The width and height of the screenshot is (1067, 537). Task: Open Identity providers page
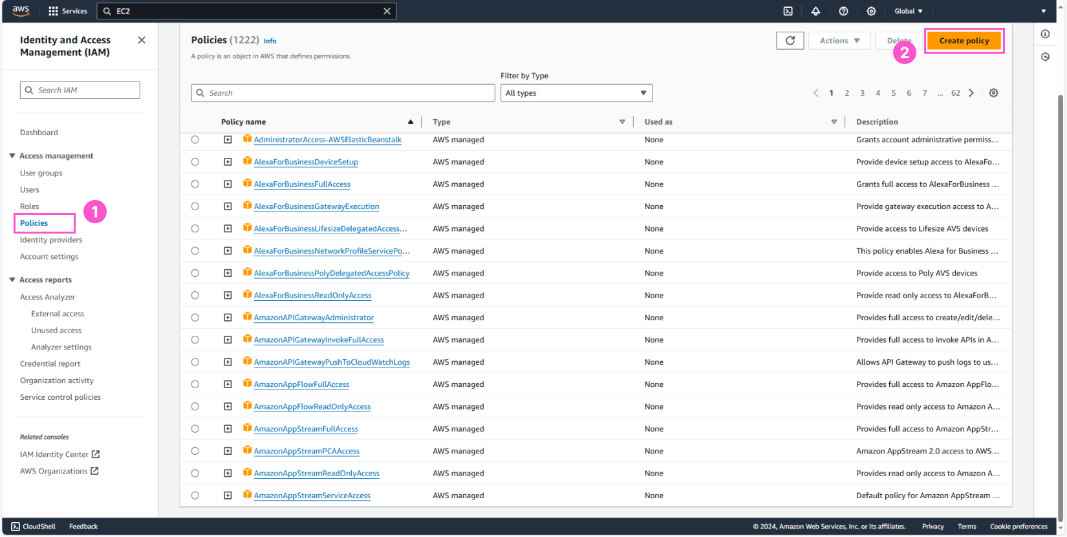click(51, 240)
